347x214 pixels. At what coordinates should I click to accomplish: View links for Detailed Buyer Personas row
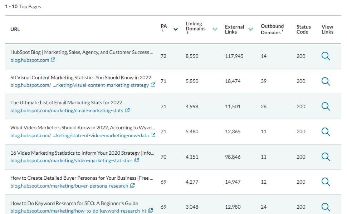coord(326,182)
